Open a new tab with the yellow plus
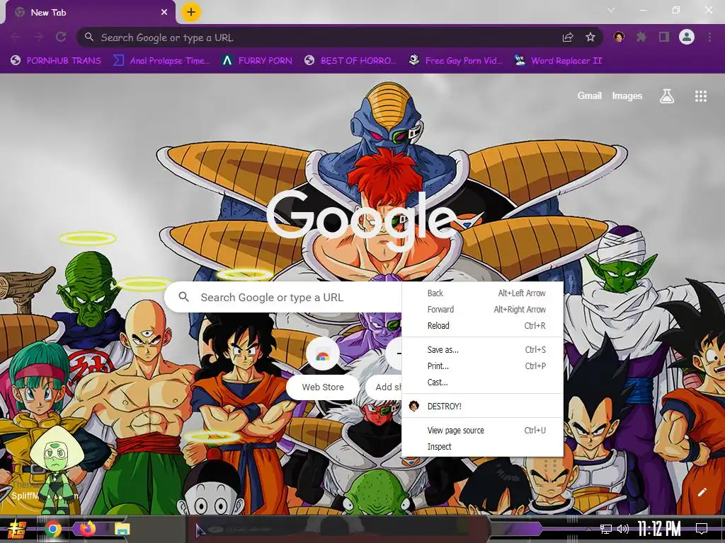 (191, 13)
